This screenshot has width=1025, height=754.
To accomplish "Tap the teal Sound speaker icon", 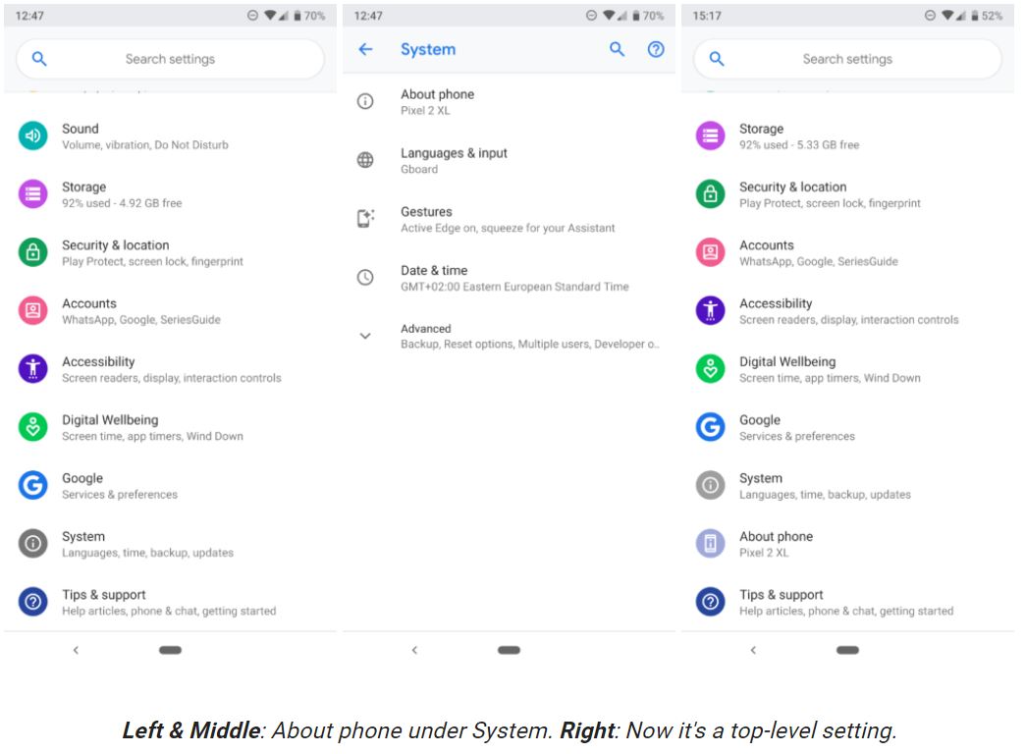I will click(32, 135).
